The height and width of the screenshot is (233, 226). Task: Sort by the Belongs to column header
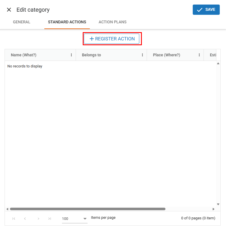(92, 55)
